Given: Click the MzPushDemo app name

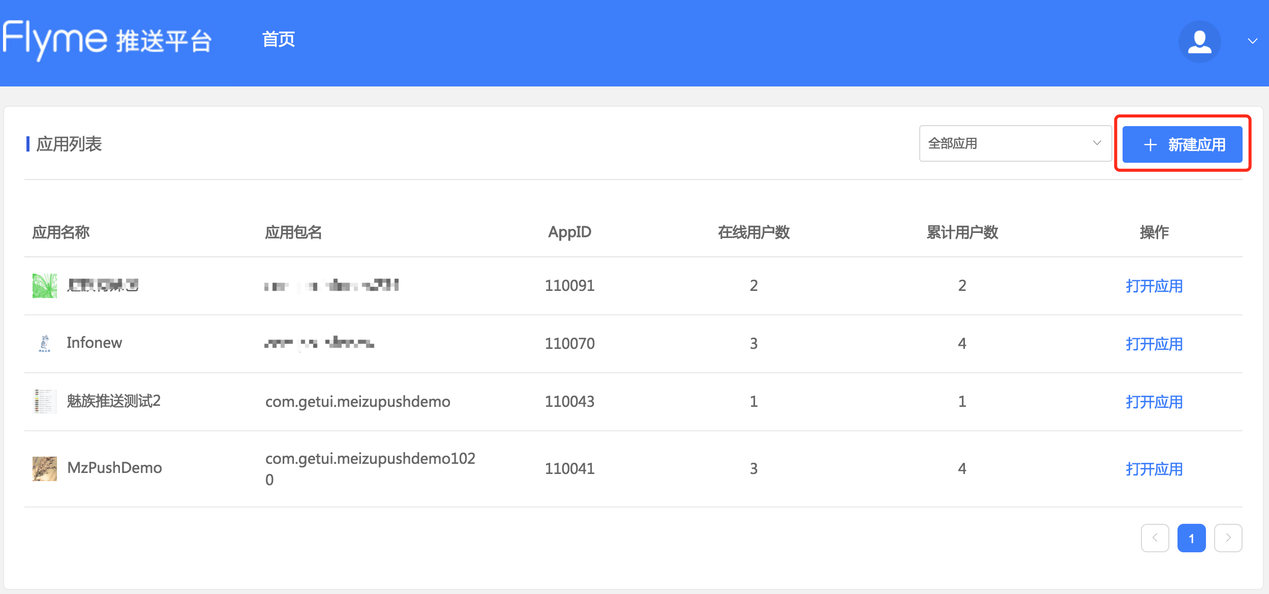Looking at the screenshot, I should pyautogui.click(x=114, y=468).
